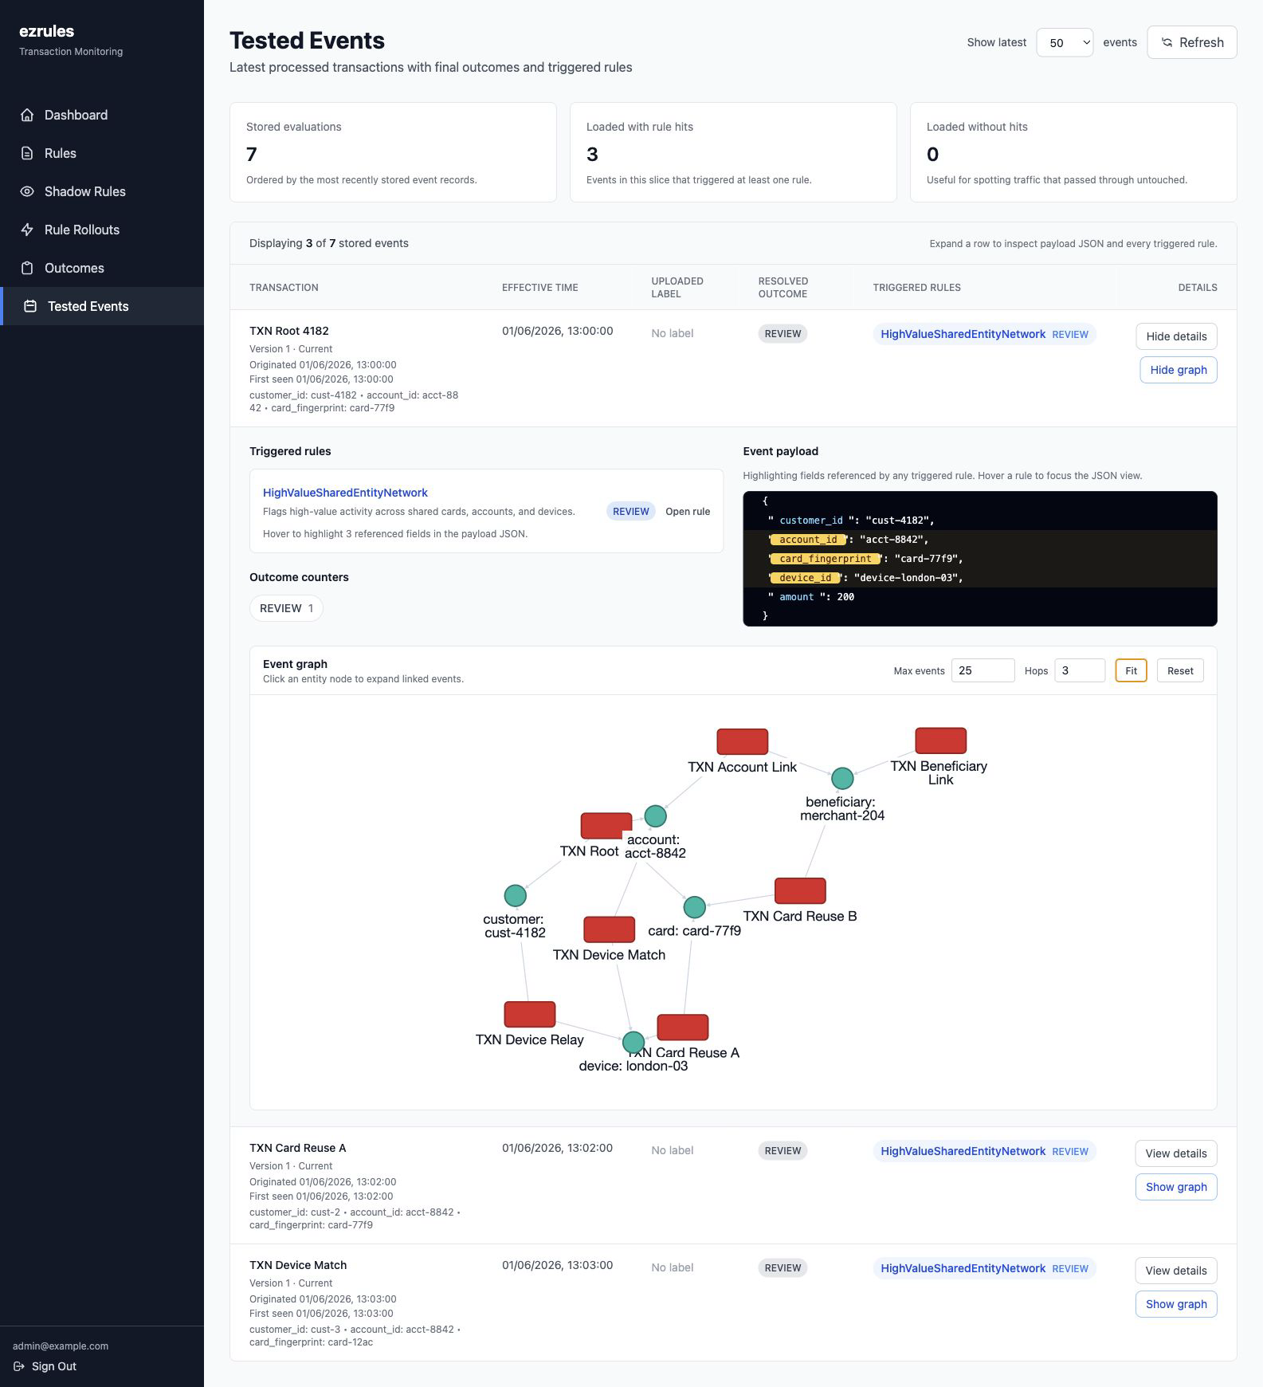Click the TXN Device Match transaction title
Image resolution: width=1263 pixels, height=1387 pixels.
298,1265
